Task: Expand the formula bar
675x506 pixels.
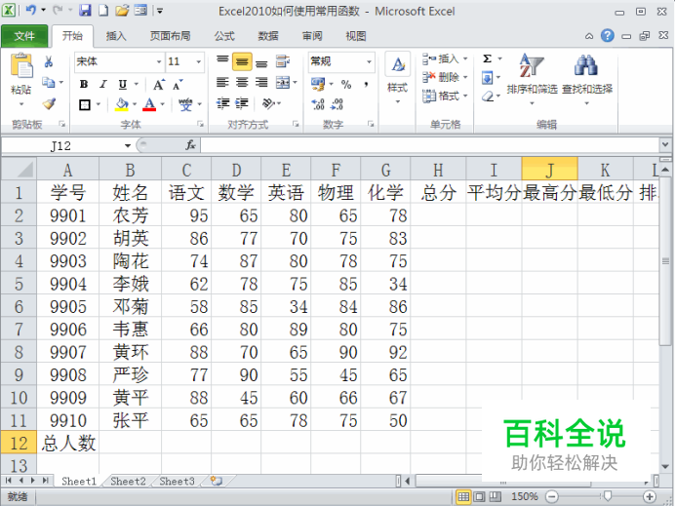Action: (x=666, y=145)
